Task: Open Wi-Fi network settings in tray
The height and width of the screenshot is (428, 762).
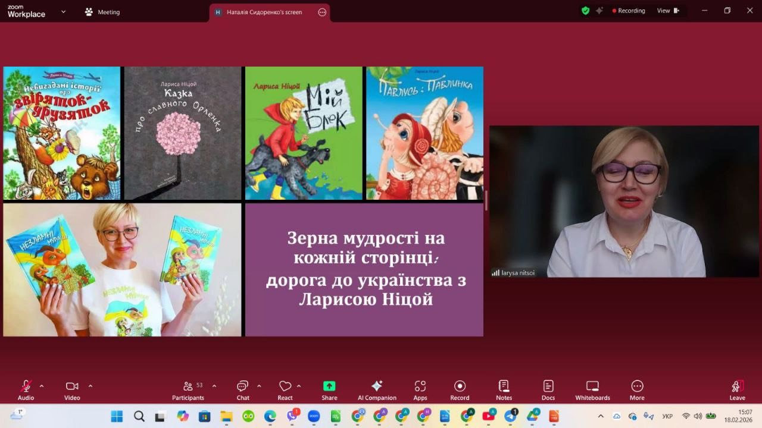Action: (686, 416)
